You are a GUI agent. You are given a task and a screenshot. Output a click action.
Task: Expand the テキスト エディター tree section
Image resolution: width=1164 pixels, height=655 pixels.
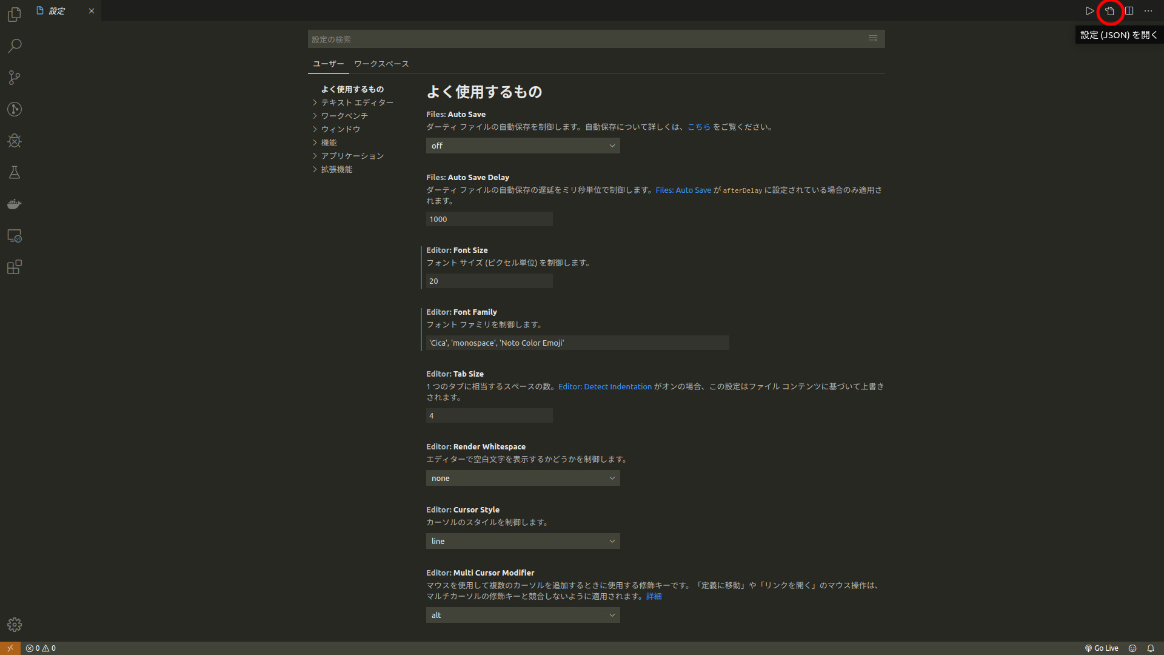[356, 102]
